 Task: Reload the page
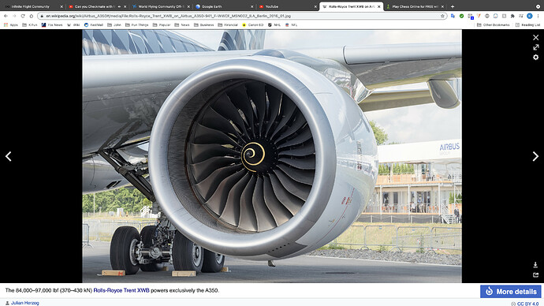click(23, 16)
